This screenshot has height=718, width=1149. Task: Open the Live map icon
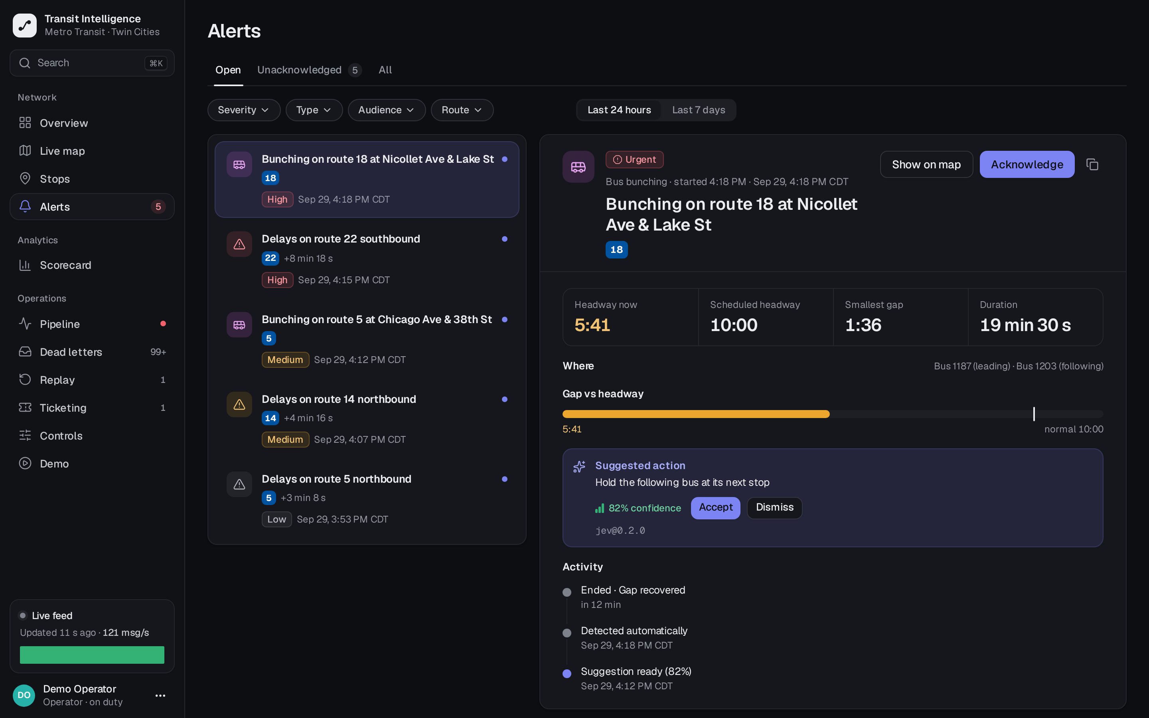[x=25, y=150]
